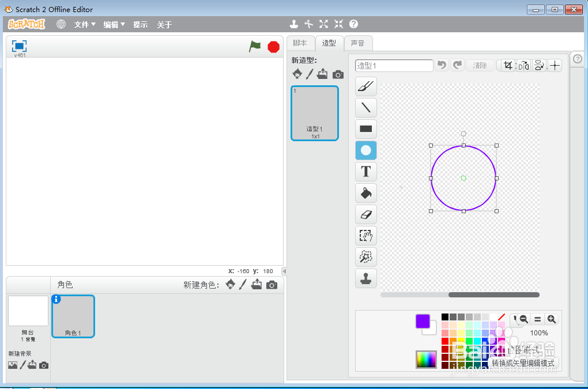Select the Select-region hand tool

(365, 236)
